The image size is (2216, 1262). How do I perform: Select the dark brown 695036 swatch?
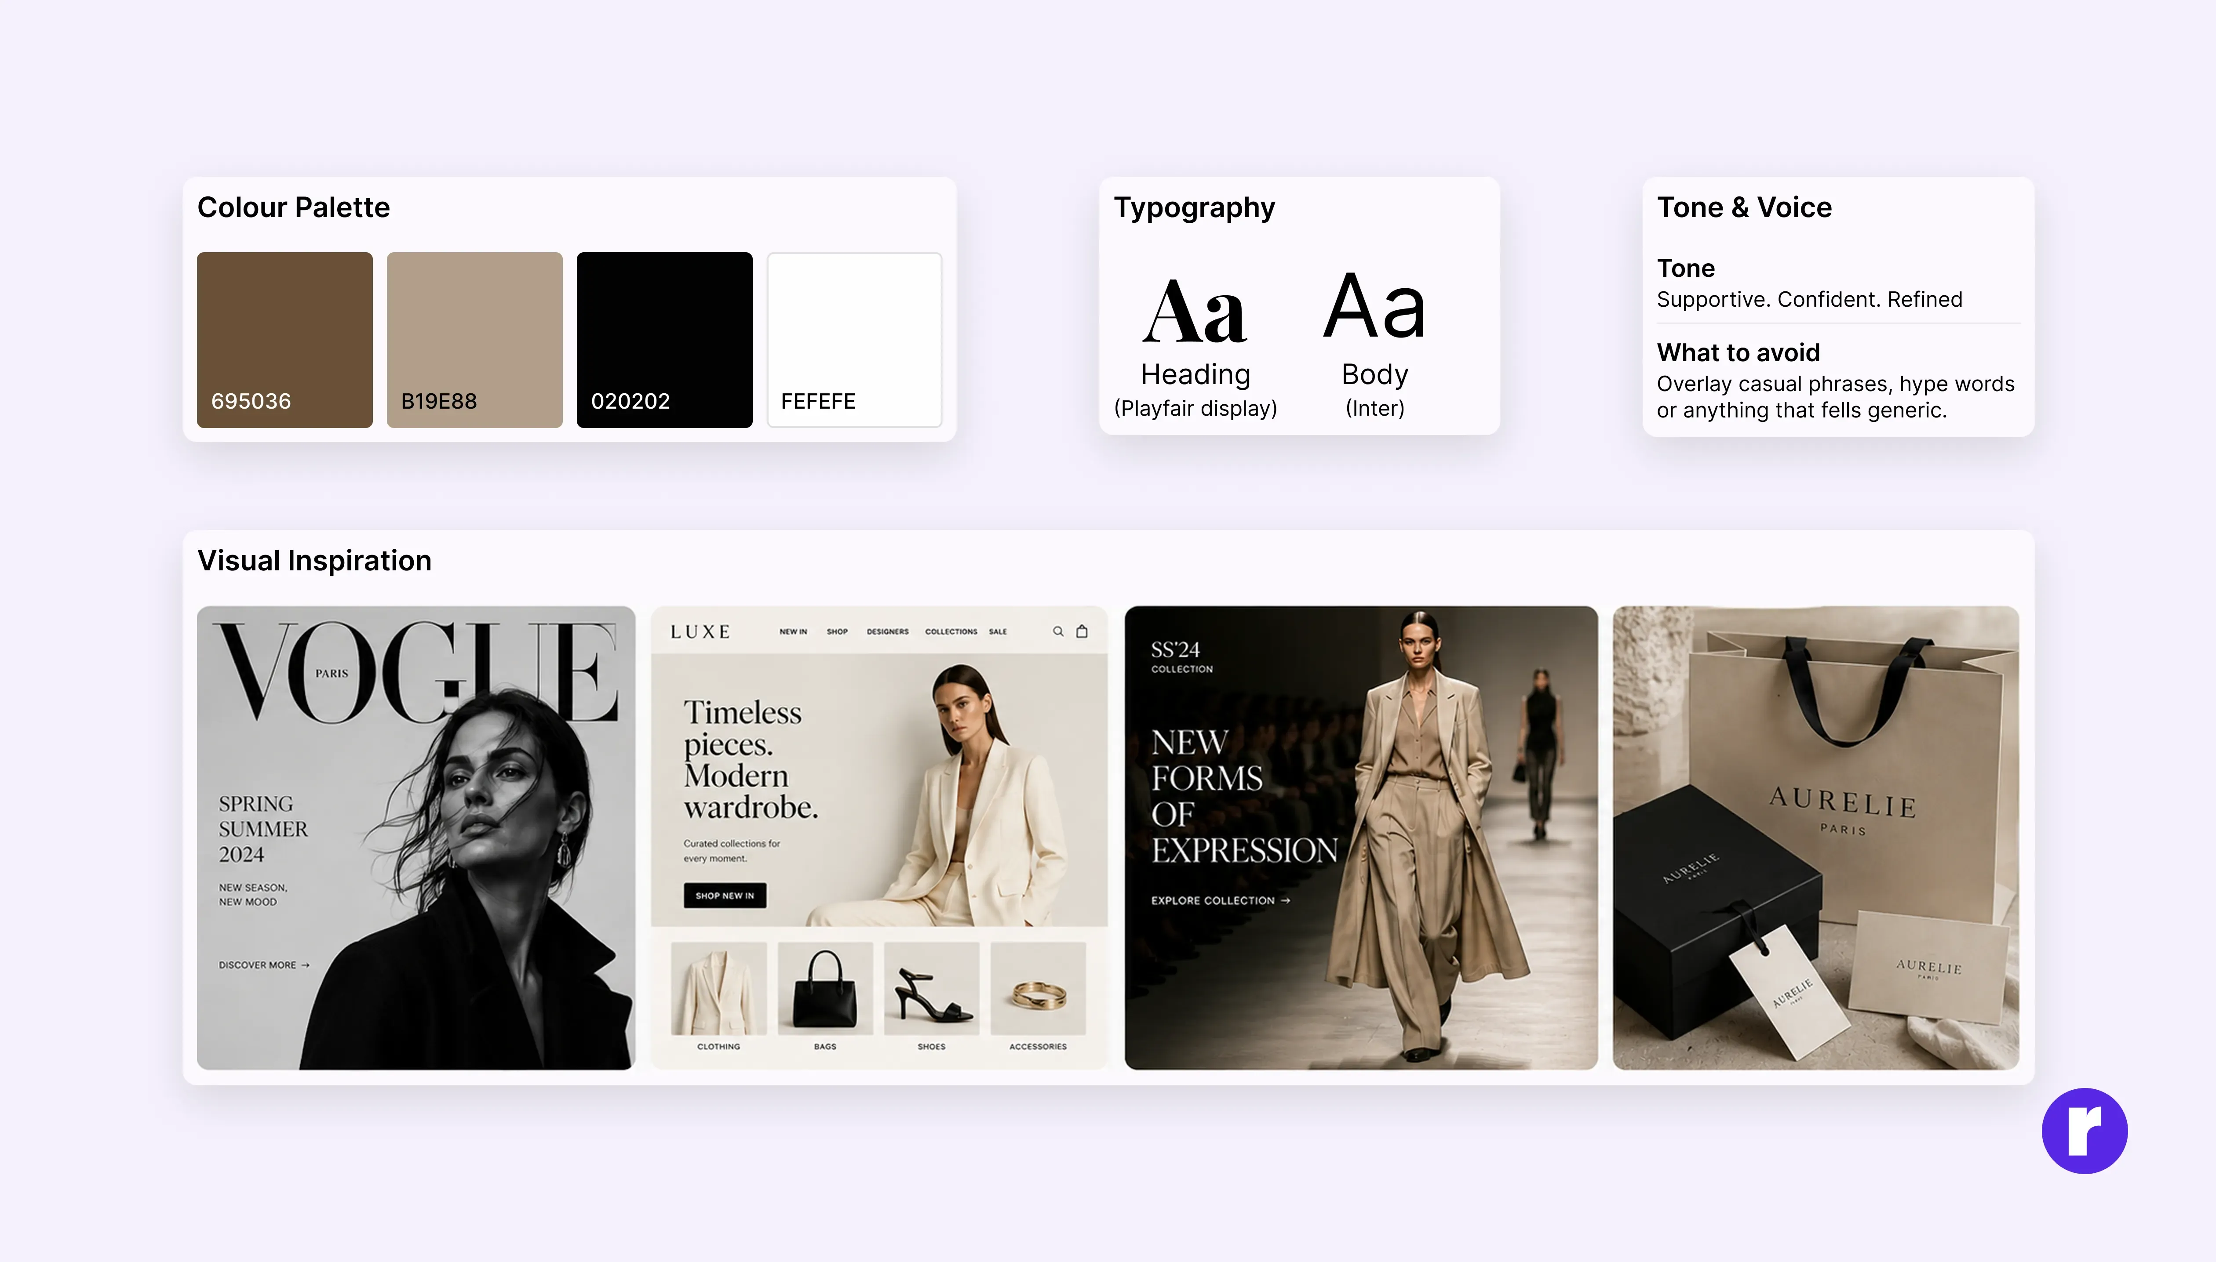pos(284,340)
